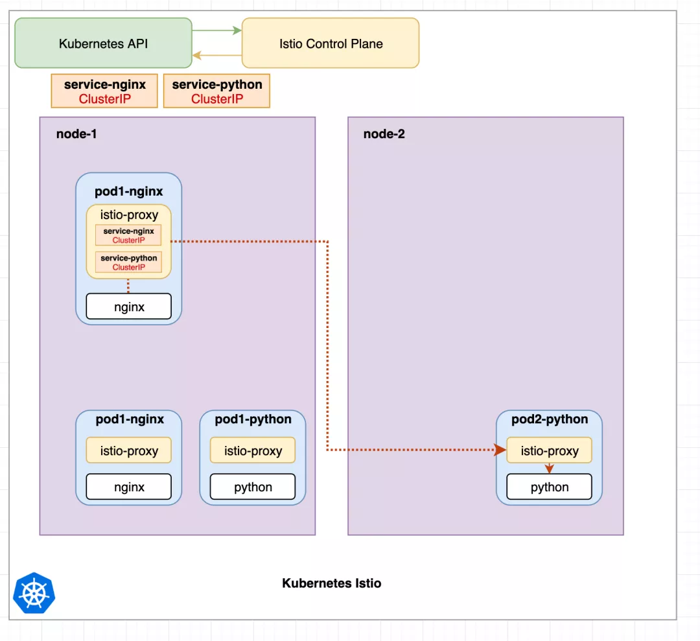Viewport: 700px width, 641px height.
Task: Select the nginx container in the top pod1-nginx
Action: click(128, 307)
